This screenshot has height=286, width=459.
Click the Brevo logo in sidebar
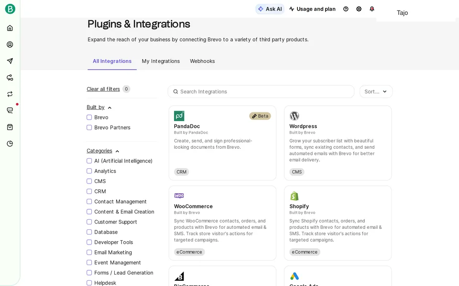pyautogui.click(x=10, y=9)
